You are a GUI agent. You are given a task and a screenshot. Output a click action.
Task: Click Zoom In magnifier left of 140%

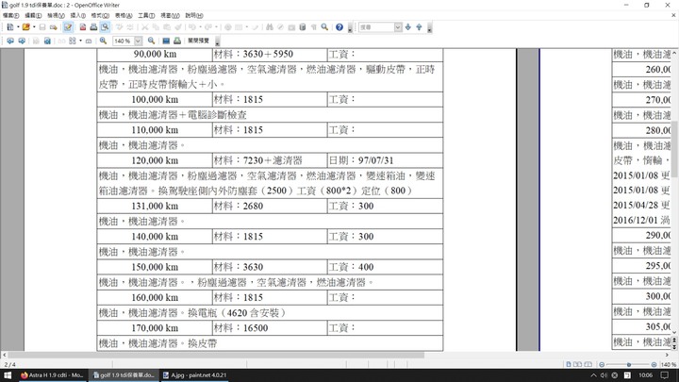click(x=103, y=41)
